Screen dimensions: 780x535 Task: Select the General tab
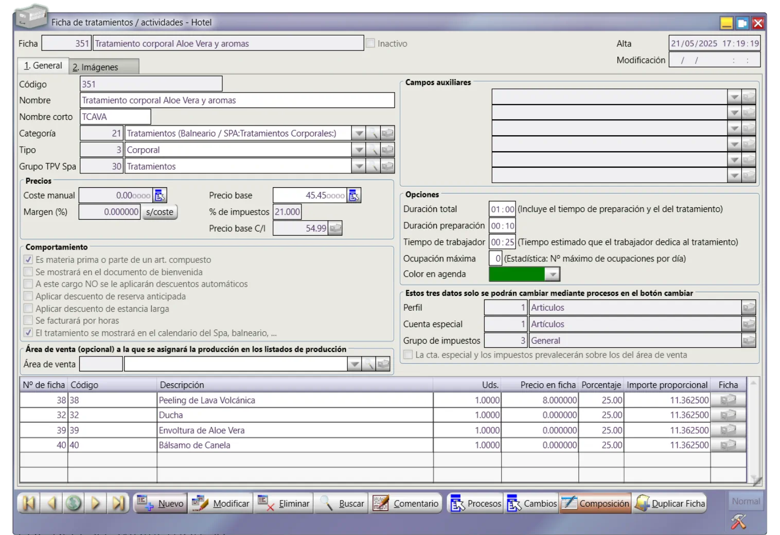(43, 66)
